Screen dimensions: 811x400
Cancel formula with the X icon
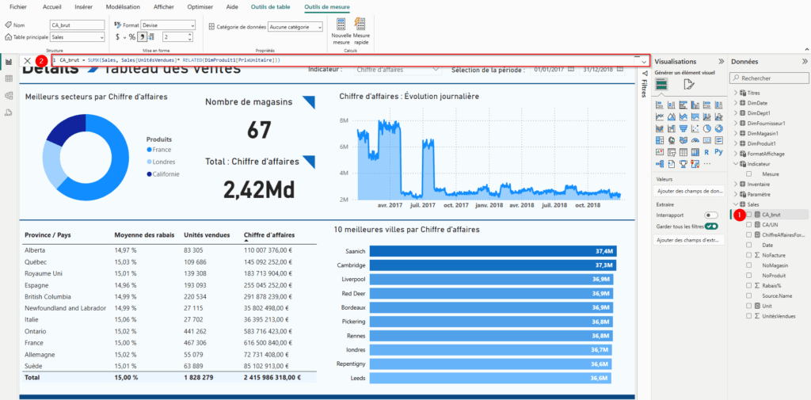[28, 60]
